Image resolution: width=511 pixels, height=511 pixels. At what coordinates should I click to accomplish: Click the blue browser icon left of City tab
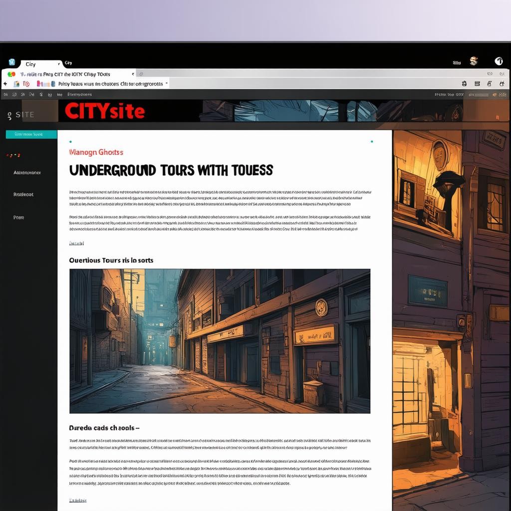coord(12,62)
